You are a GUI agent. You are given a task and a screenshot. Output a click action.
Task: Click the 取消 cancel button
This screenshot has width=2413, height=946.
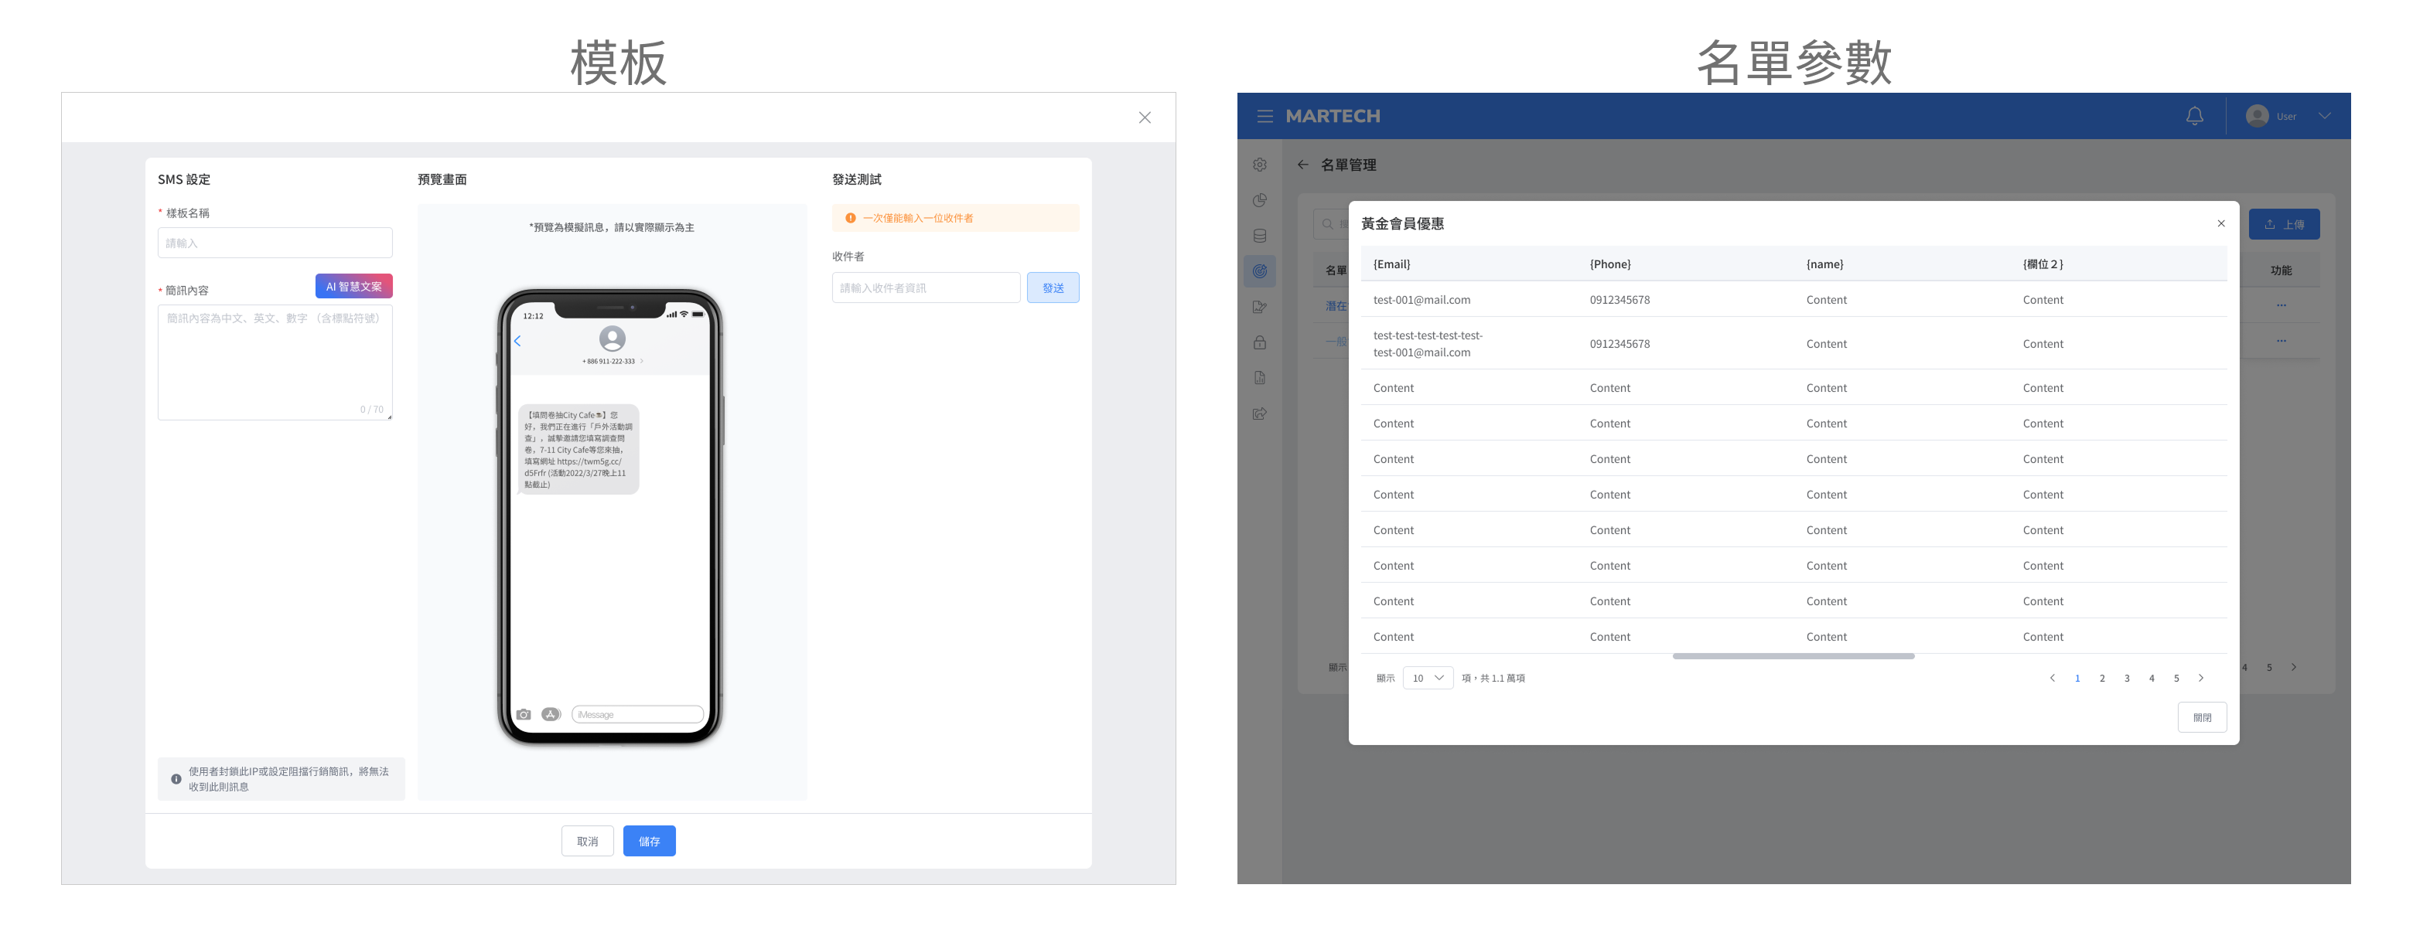click(587, 840)
